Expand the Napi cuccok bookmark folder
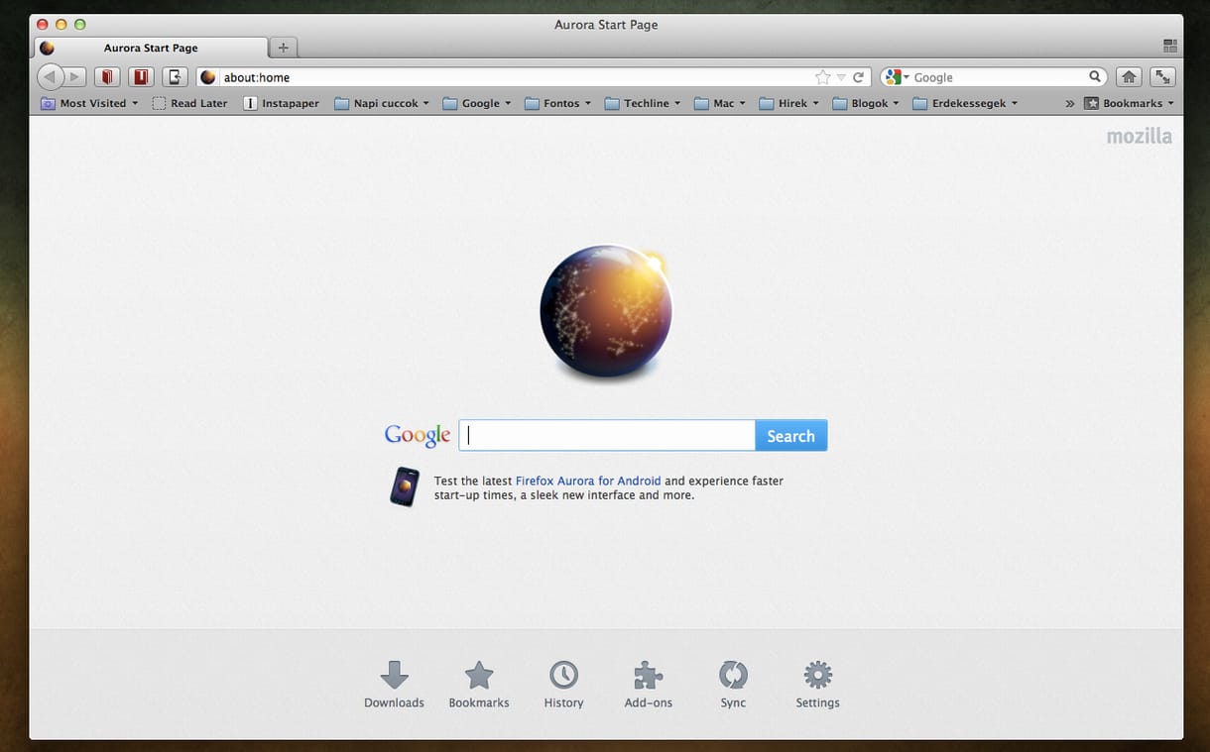This screenshot has height=752, width=1210. 382,103
